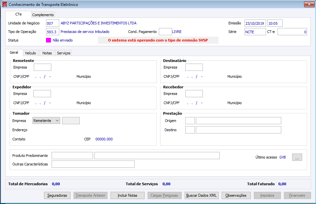316x204 pixels.
Task: Click Buscar Dados XML button
Action: click(x=201, y=195)
